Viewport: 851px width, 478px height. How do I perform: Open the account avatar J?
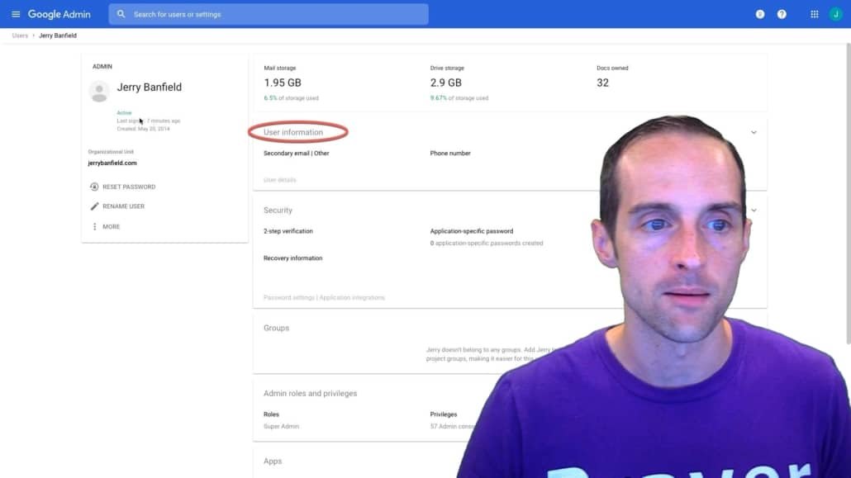click(x=836, y=14)
